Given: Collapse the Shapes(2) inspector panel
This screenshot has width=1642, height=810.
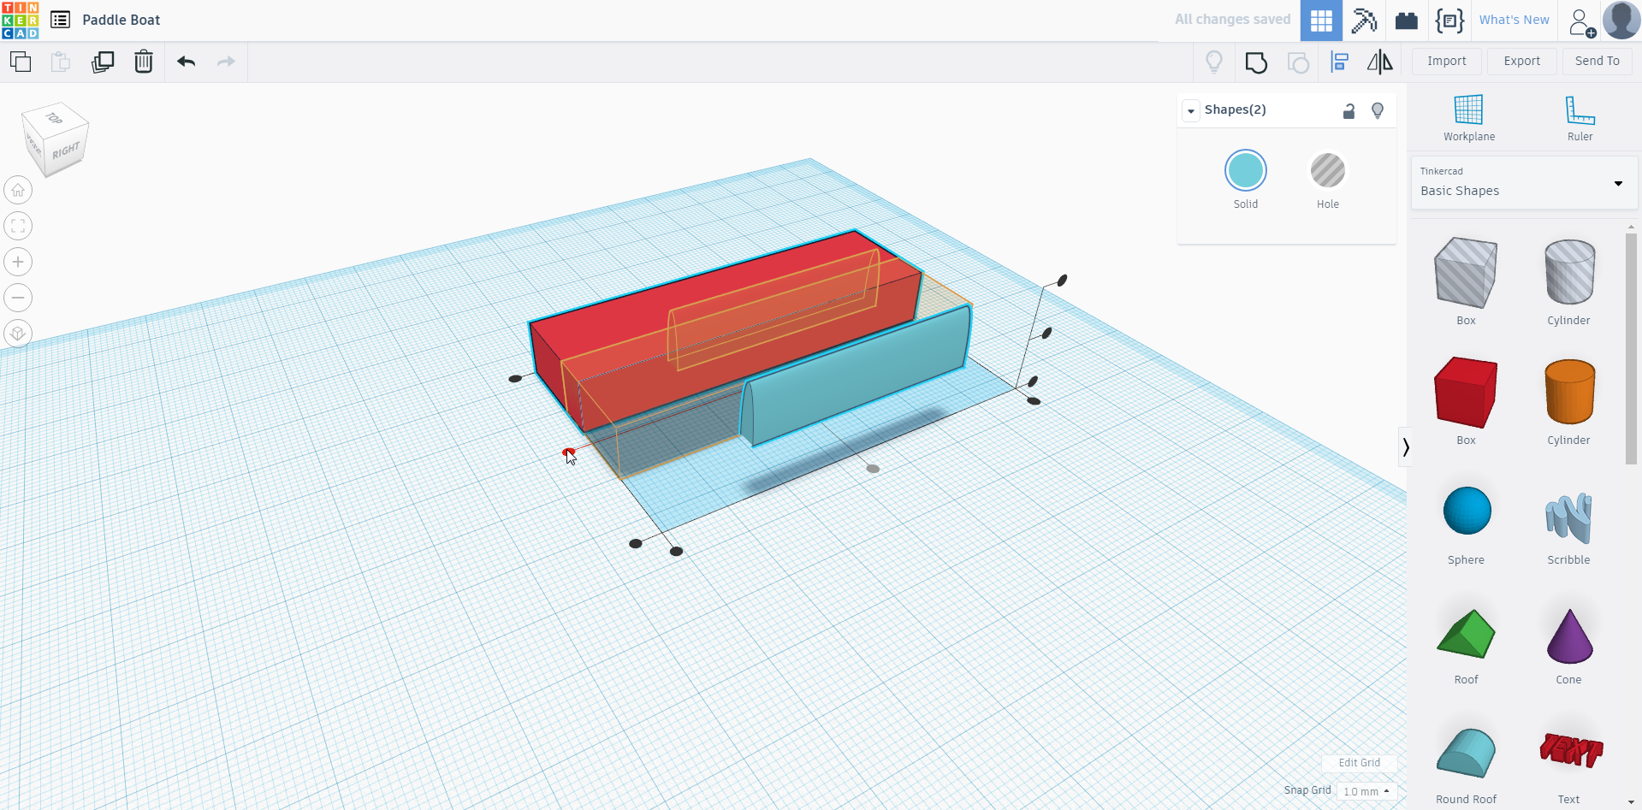Looking at the screenshot, I should click(1191, 110).
